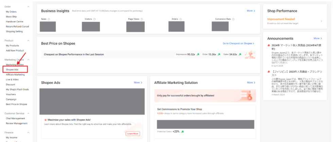
Task: Click the Learn More button
Action: click(x=133, y=134)
